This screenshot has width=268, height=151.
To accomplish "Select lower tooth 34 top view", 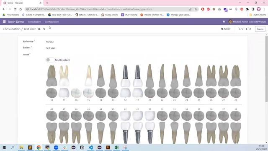I will (187, 116).
